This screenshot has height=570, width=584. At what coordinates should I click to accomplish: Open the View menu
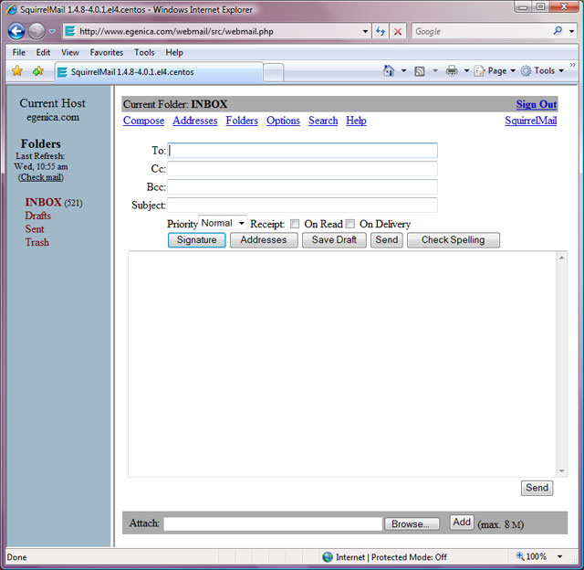click(70, 52)
